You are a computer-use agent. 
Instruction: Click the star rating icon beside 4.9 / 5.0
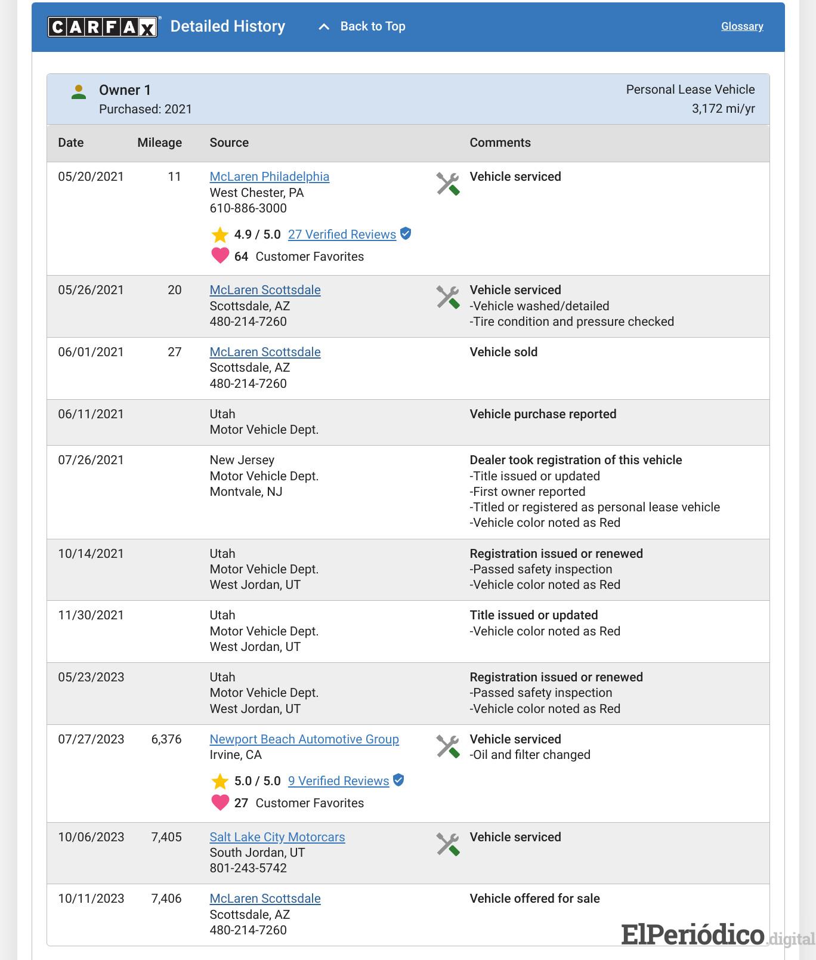(220, 234)
